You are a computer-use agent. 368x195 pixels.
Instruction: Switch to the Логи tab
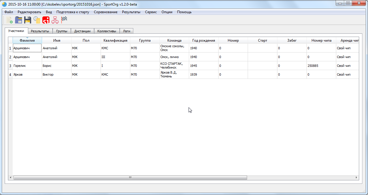pos(126,31)
